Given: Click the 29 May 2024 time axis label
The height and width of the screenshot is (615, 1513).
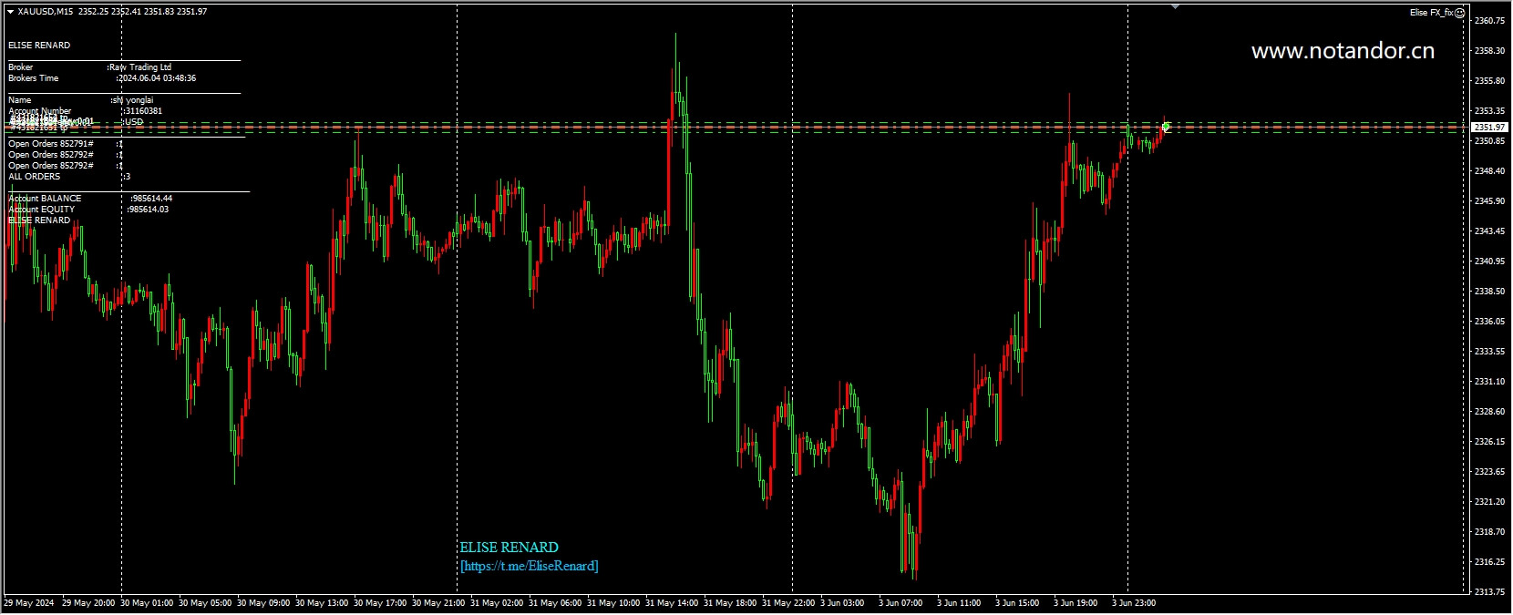Looking at the screenshot, I should coord(28,602).
